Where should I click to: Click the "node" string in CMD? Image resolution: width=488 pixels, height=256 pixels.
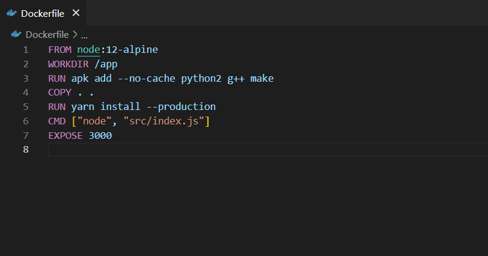point(94,121)
